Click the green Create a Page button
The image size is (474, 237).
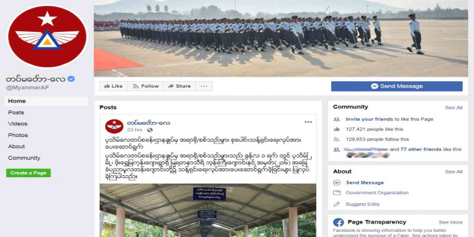click(29, 173)
